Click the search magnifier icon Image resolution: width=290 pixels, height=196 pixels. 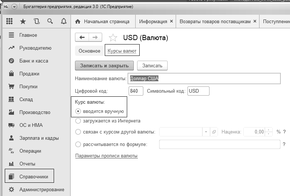click(50, 21)
